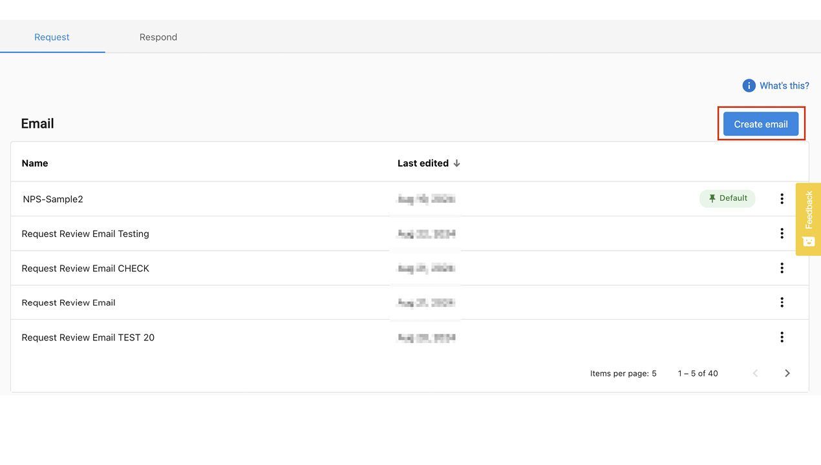Switch to the Respond tab

tap(158, 37)
